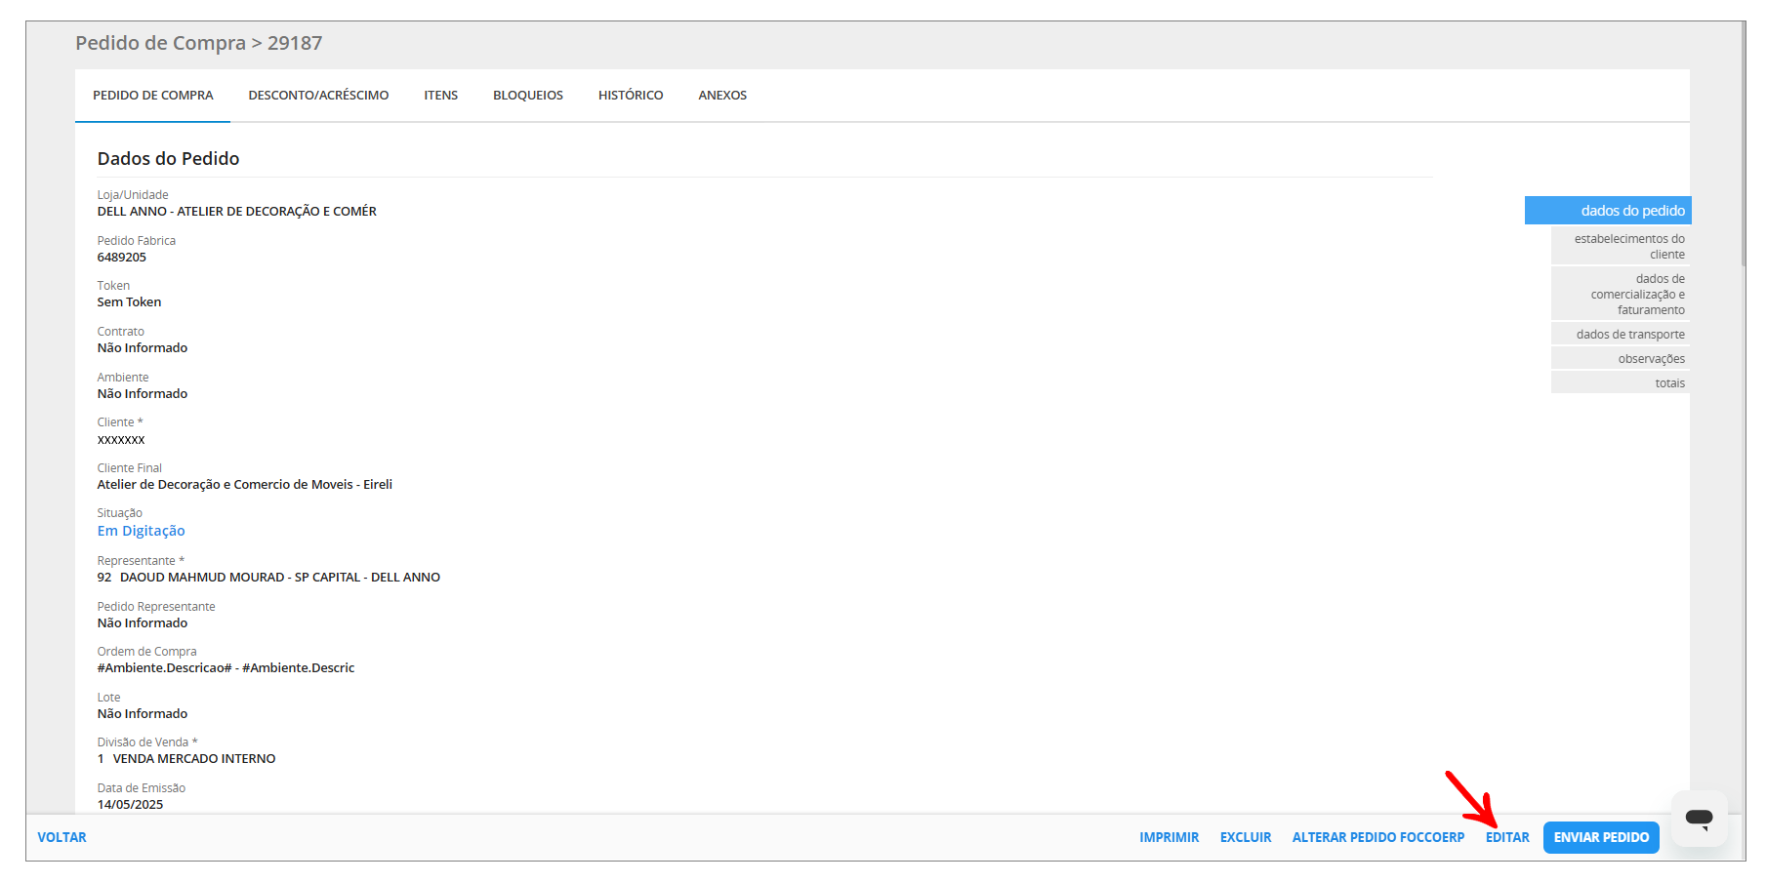The width and height of the screenshot is (1766, 882).
Task: Open the Desconto/Acréscimo tab
Action: (x=318, y=96)
